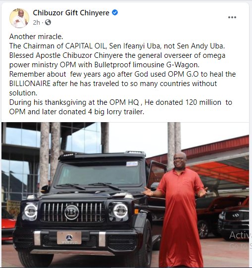Click the G-Wagon's left round headlight
The width and height of the screenshot is (252, 268).
31,211
